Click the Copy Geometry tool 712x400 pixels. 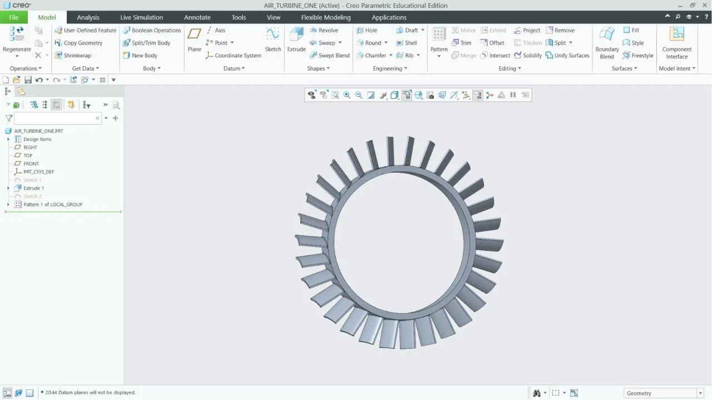(78, 43)
